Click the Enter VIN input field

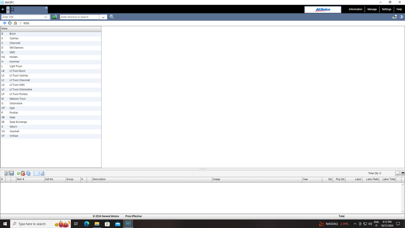pos(23,17)
